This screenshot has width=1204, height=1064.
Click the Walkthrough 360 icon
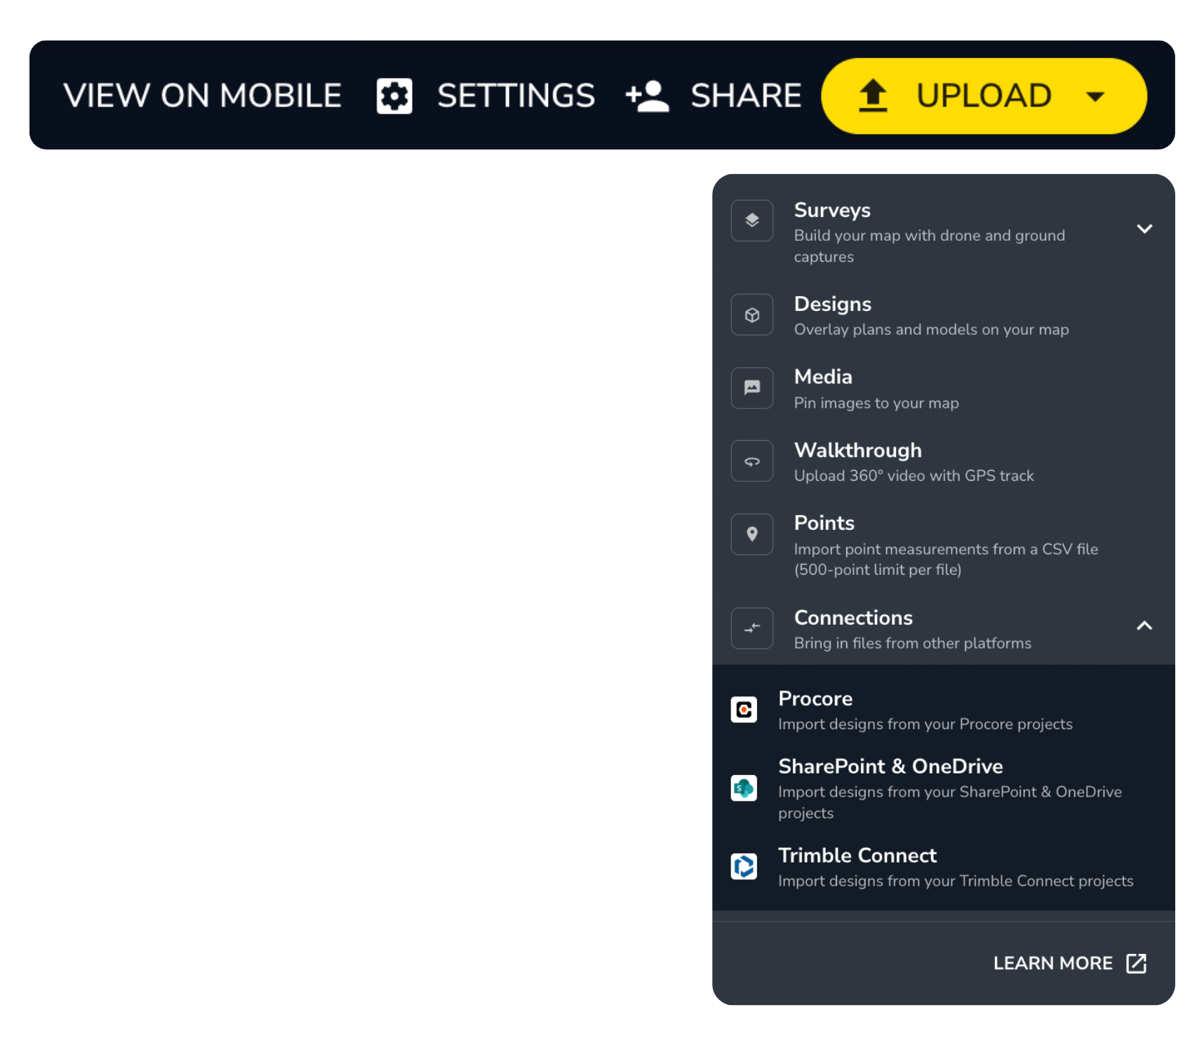(752, 461)
